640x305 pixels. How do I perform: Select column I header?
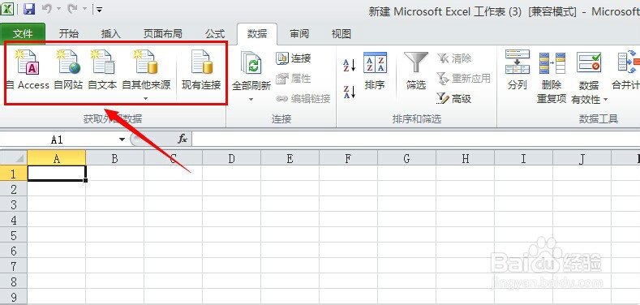(523, 158)
